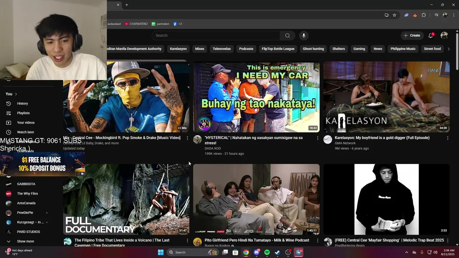The height and width of the screenshot is (258, 459).
Task: Open the parmsken bookmark
Action: [160, 24]
